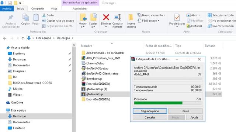Expand the Descargas breadcrumb chevron
The image size is (236, 132).
[x=73, y=38]
